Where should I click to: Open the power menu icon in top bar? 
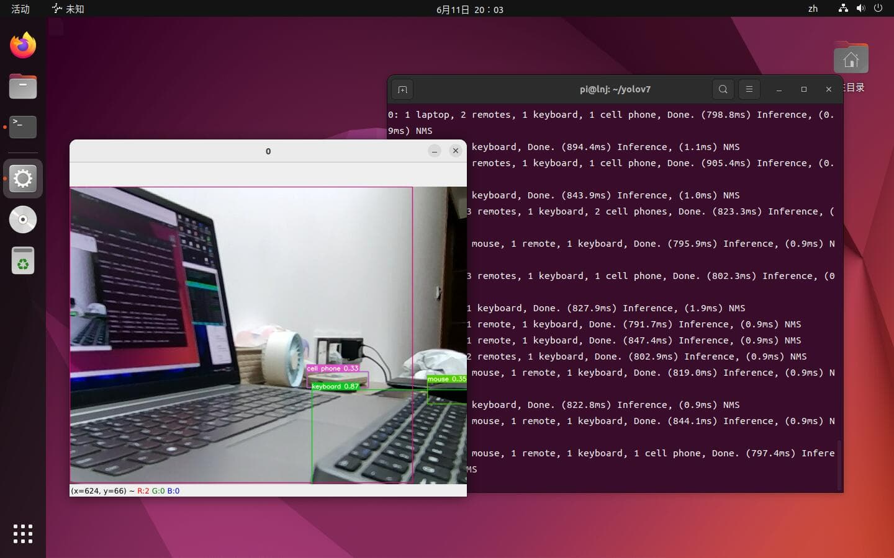(878, 9)
